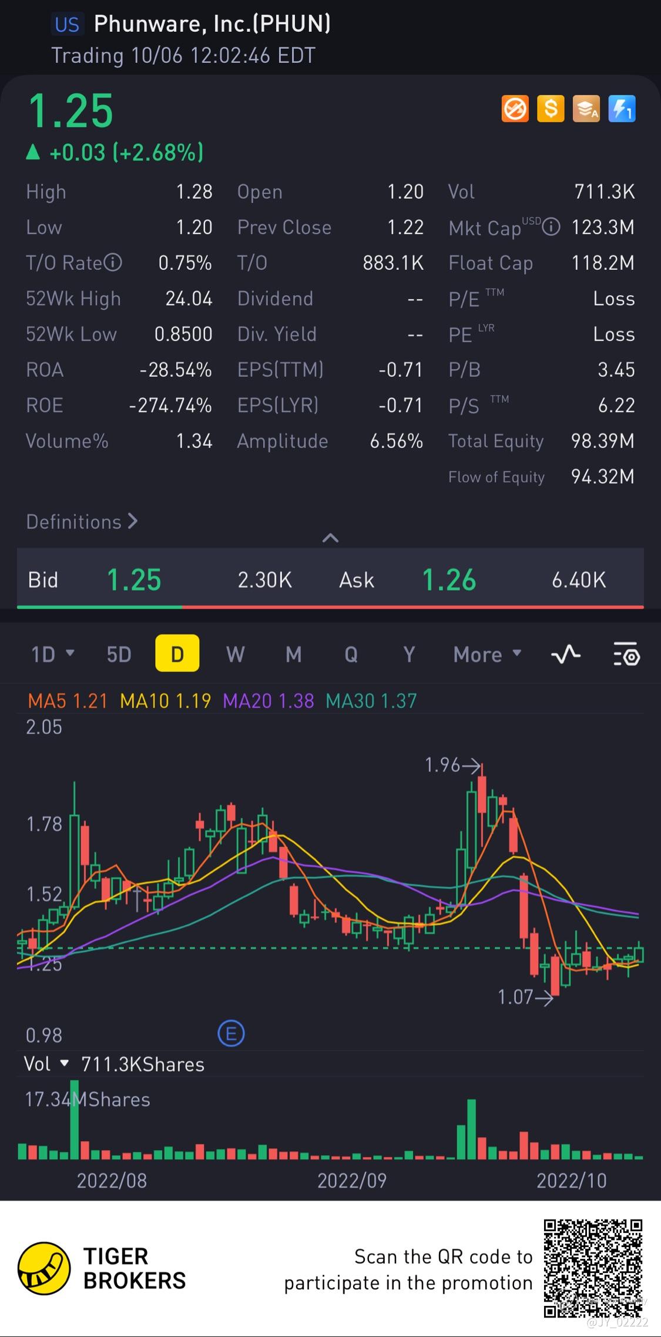Open chart indicator wave icon
This screenshot has width=661, height=1337.
click(566, 654)
